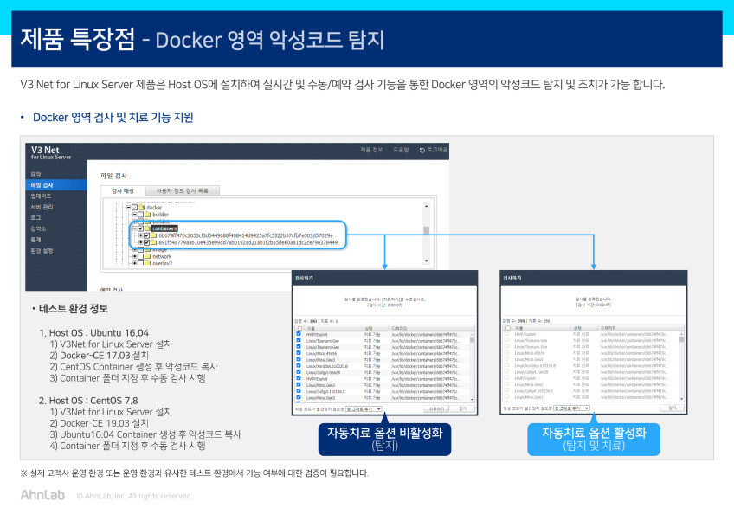The image size is (734, 508).
Task: Uncheck Linux/Gafgyt.Gen28 row in 치료 가능 dialog
Action: click(x=299, y=372)
